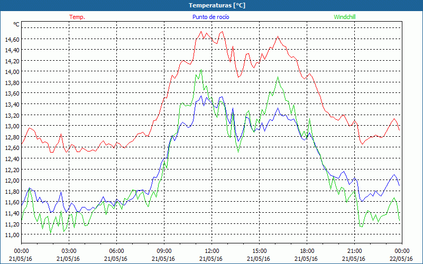Click the 14,00 y-axis value

(12, 72)
